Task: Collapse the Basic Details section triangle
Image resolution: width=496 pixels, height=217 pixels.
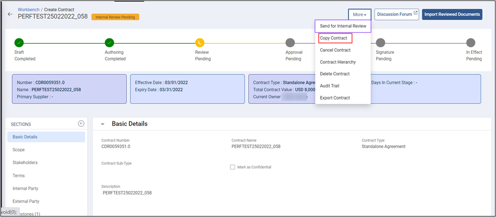Action: coord(102,124)
